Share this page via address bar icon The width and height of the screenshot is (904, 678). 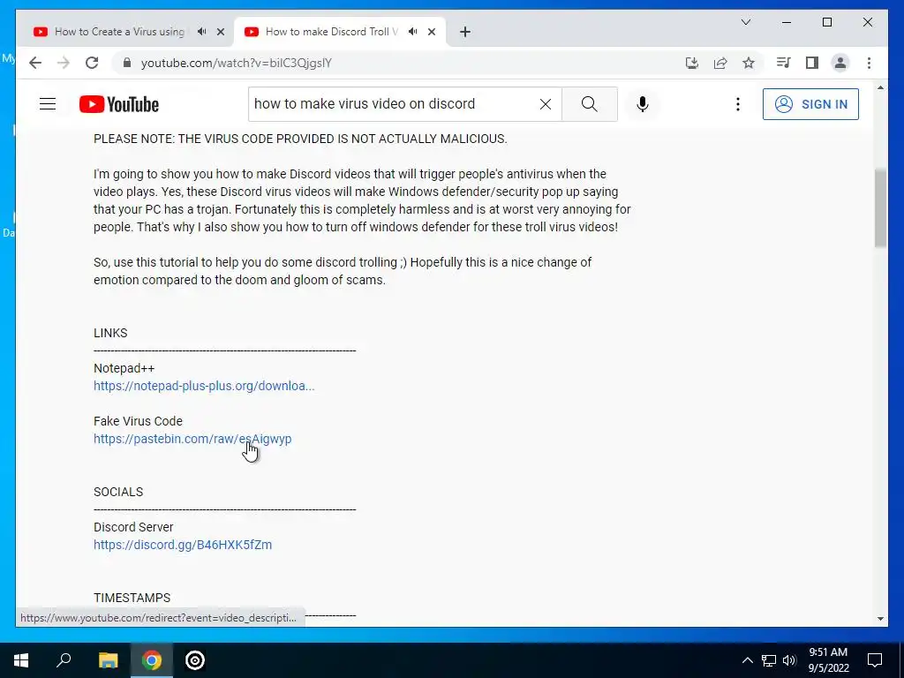point(720,63)
